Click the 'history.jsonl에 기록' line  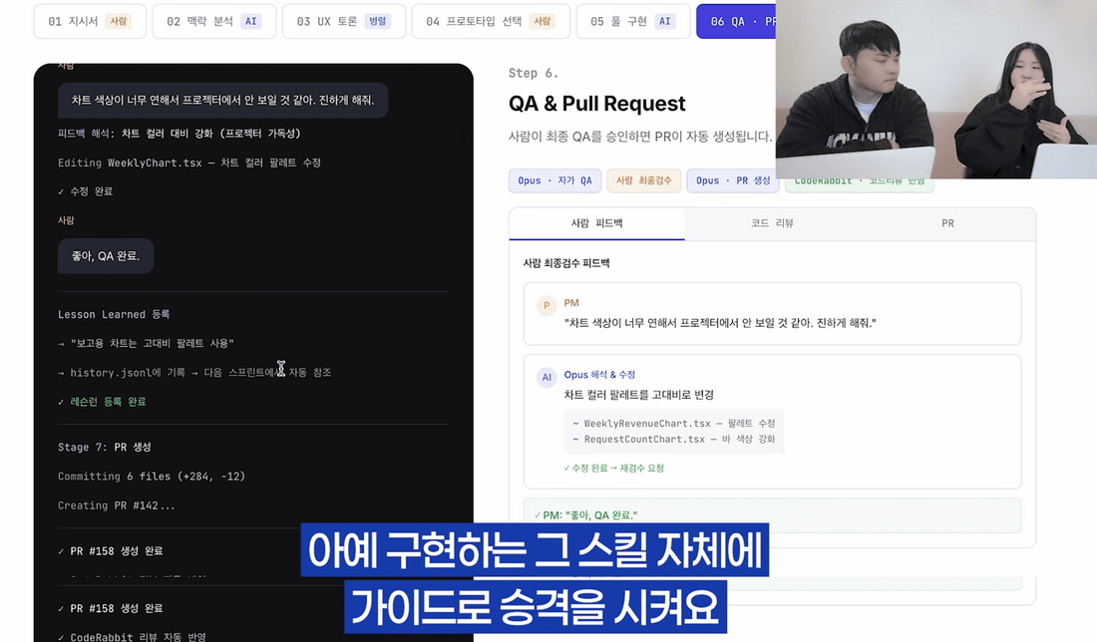click(194, 372)
